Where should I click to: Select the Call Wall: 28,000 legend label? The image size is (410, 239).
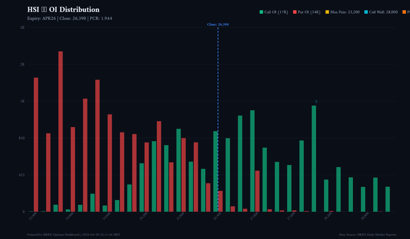(x=385, y=12)
